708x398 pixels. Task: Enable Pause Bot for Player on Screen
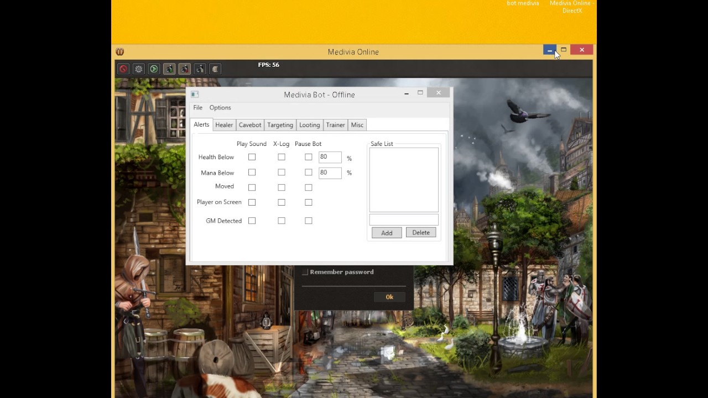click(x=309, y=202)
